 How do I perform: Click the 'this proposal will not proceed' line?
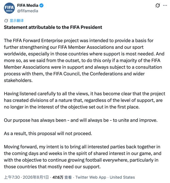[48, 133]
